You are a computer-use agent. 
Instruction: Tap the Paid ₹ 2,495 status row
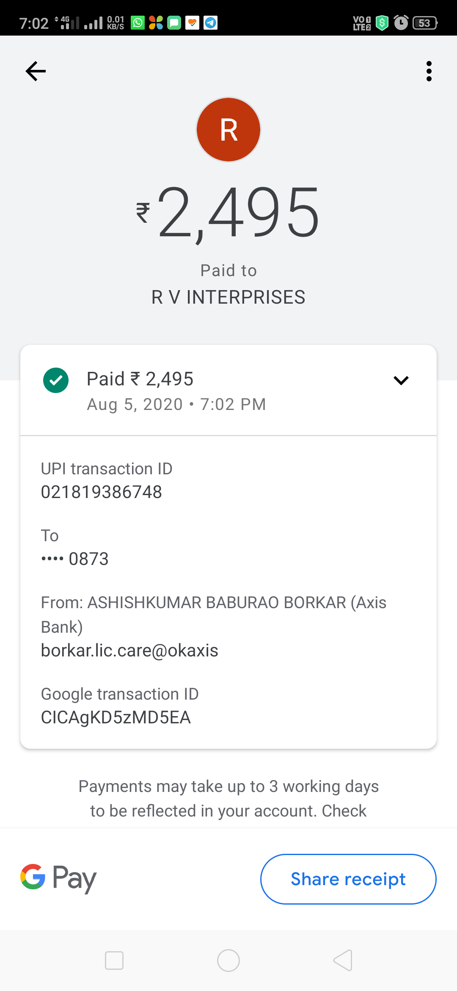[x=140, y=379]
